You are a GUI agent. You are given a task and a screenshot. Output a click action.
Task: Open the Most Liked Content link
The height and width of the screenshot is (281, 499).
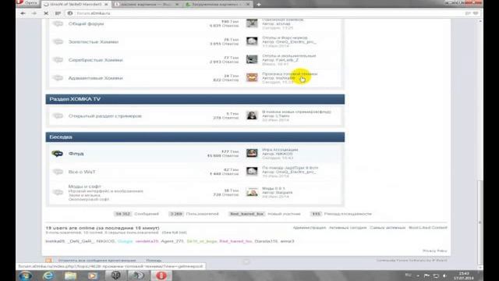[x=428, y=228]
